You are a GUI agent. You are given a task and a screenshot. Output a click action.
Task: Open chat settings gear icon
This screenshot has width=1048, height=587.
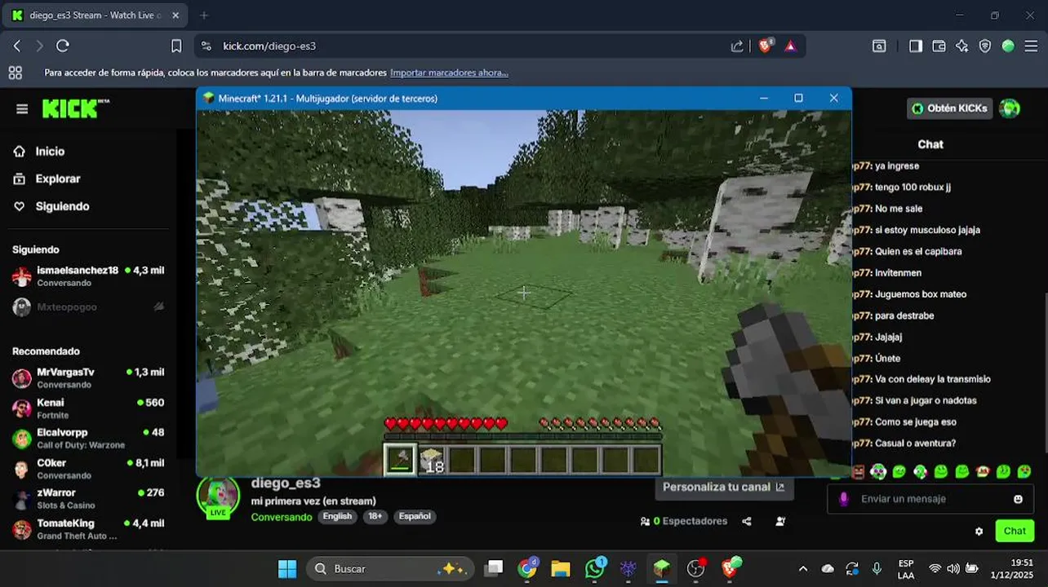pyautogui.click(x=979, y=532)
